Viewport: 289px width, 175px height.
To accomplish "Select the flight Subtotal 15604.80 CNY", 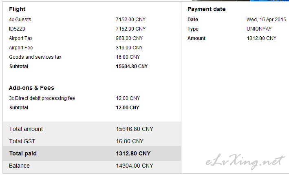I will point(132,66).
